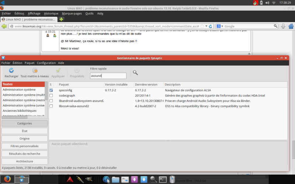Open the URL history dropdown arrow
The width and height of the screenshot is (295, 184).
[206, 26]
